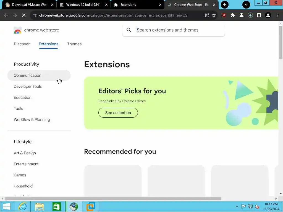Open the site information icon in the address bar
Viewport: 283px width, 212px height.
(35, 15)
